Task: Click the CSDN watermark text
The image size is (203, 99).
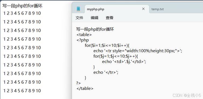Action: click(x=187, y=96)
